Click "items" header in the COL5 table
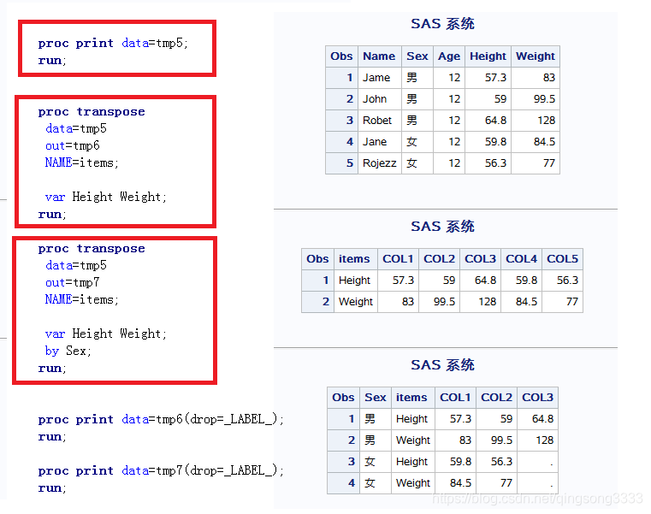The width and height of the screenshot is (651, 514). 356,259
